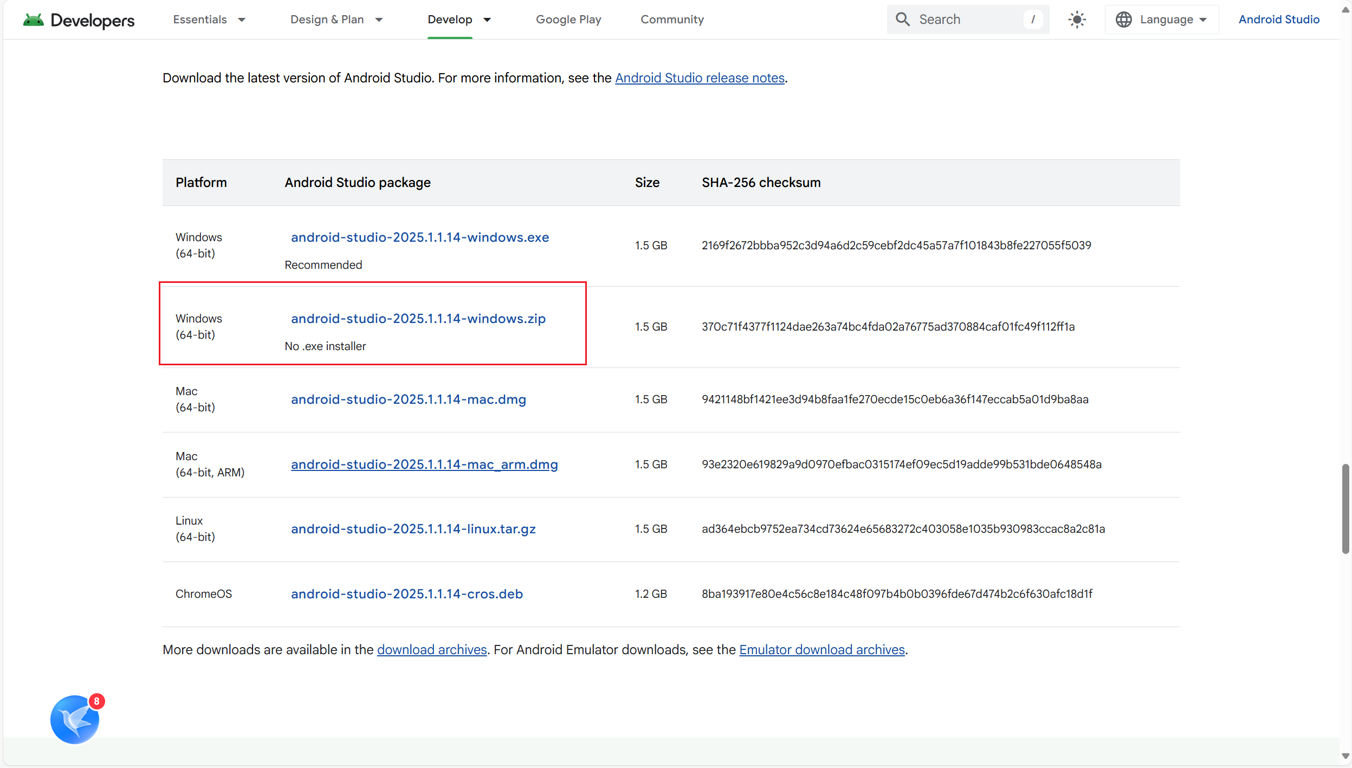
Task: Download android-studio-2025.1.1.14-mac.dmg
Action: (x=409, y=399)
